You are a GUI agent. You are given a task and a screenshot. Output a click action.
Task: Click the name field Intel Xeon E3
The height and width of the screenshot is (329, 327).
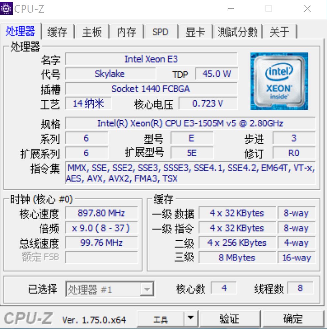coord(151,59)
